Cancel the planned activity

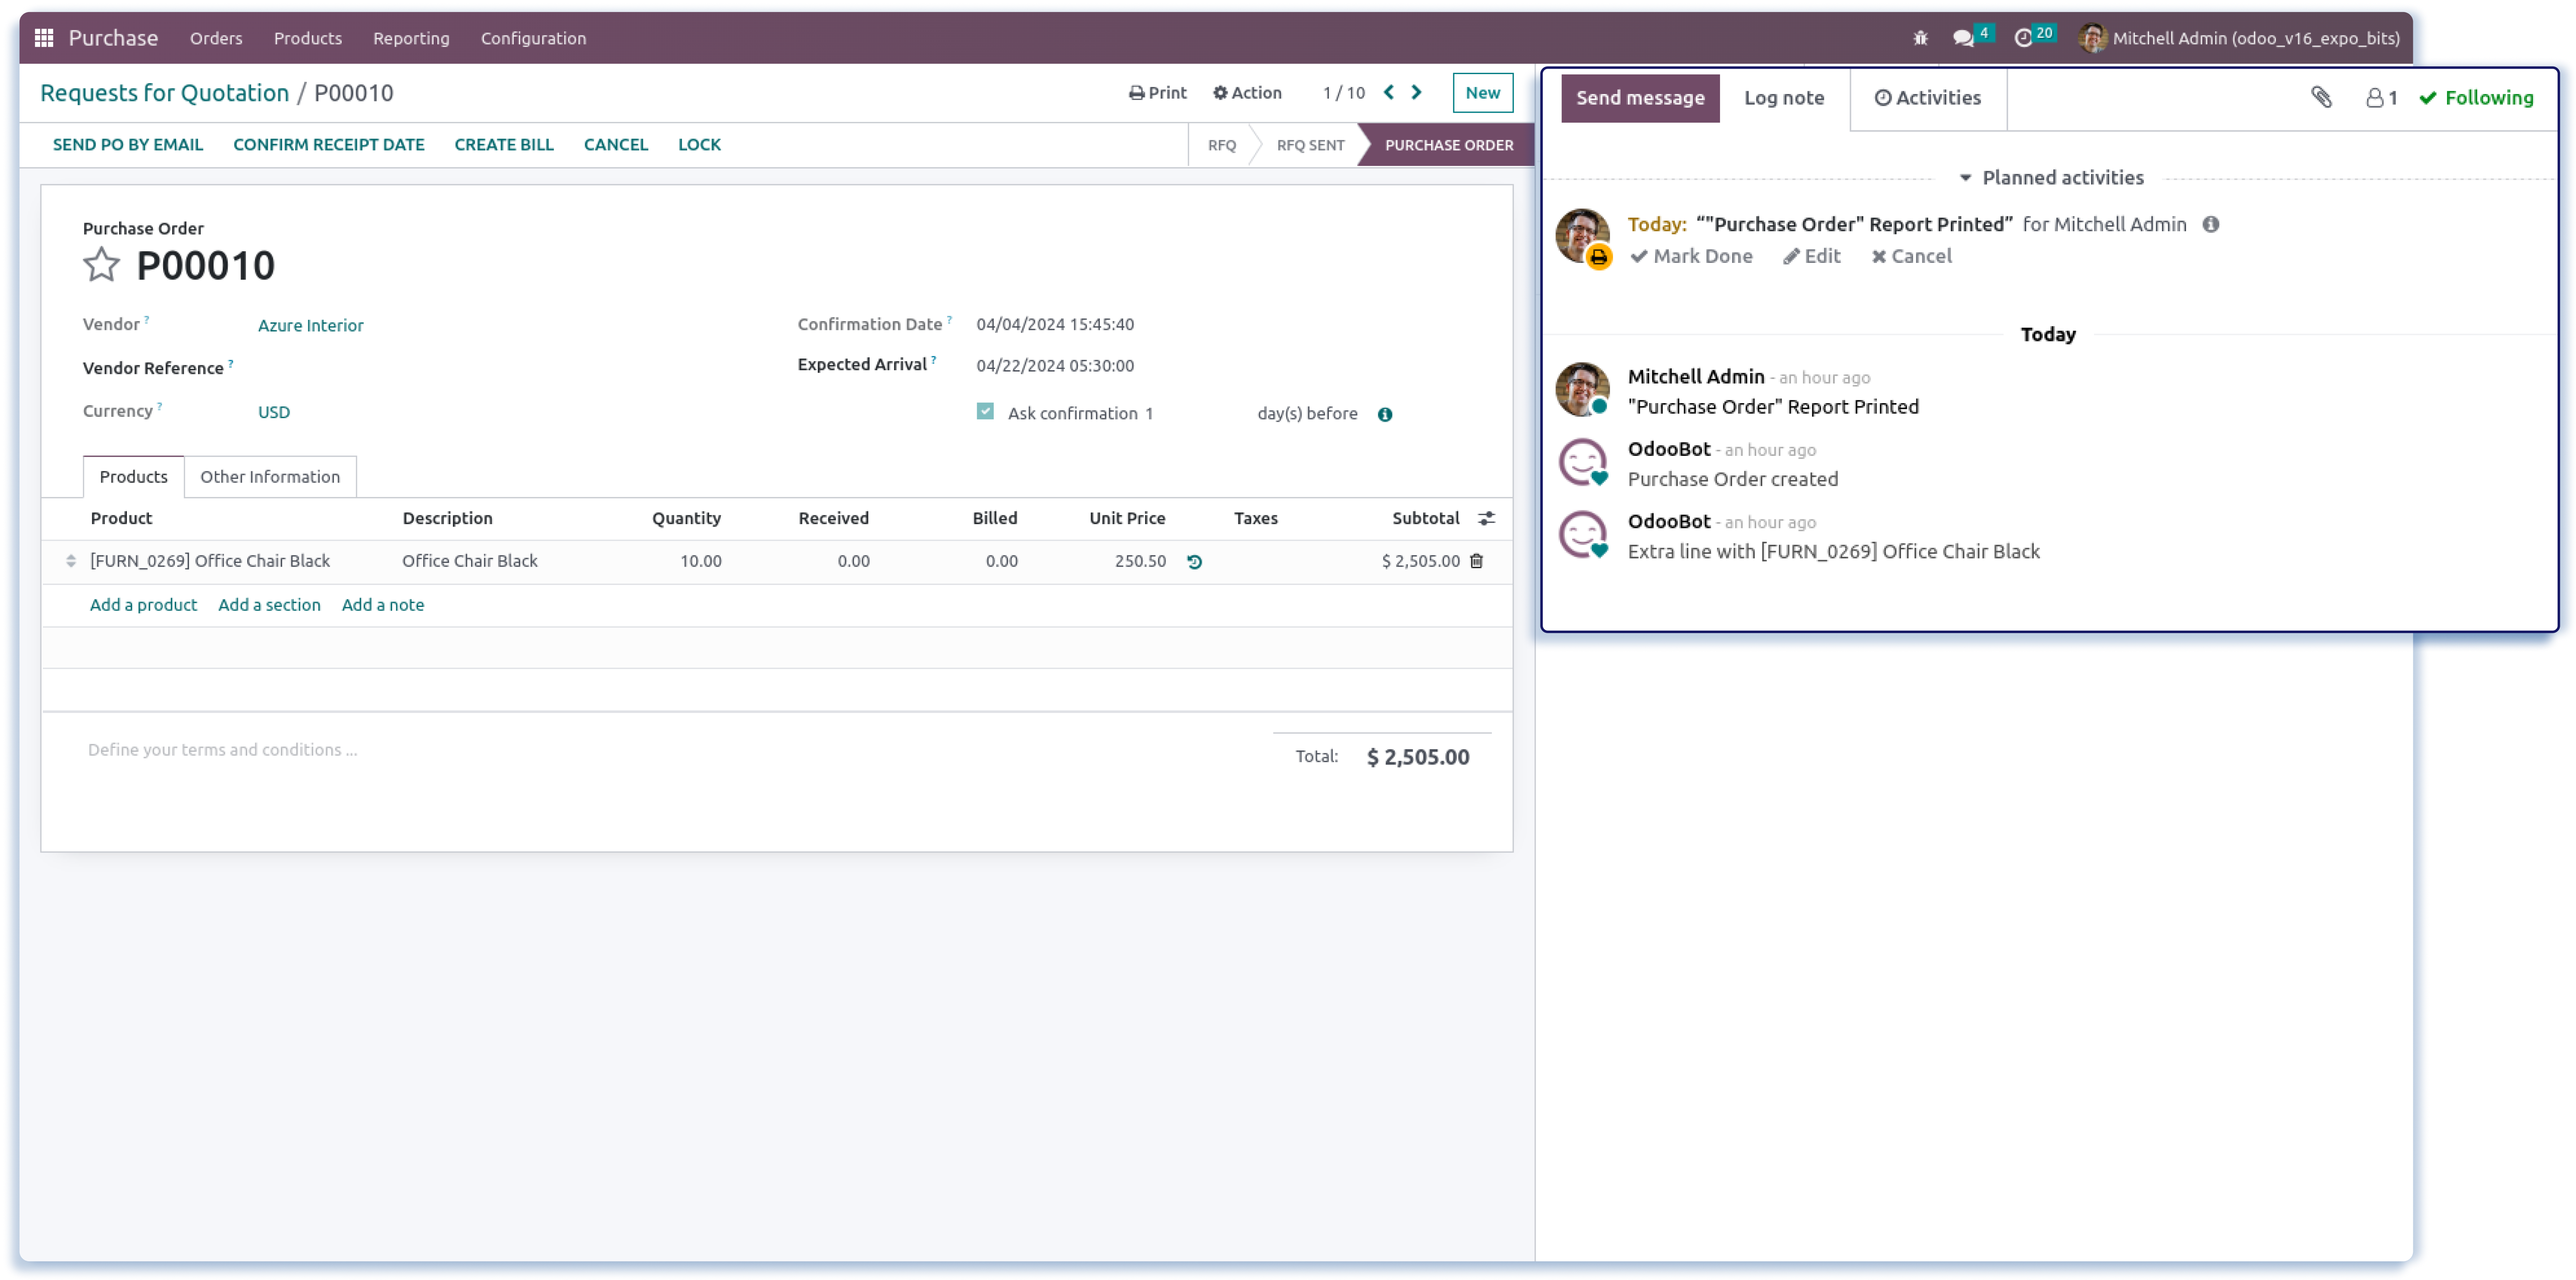(1911, 257)
